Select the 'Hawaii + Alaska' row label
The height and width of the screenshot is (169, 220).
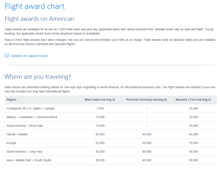(x=17, y=134)
